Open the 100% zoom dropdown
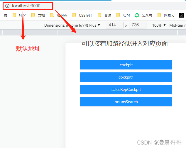This screenshot has width=186, height=148. click(159, 25)
